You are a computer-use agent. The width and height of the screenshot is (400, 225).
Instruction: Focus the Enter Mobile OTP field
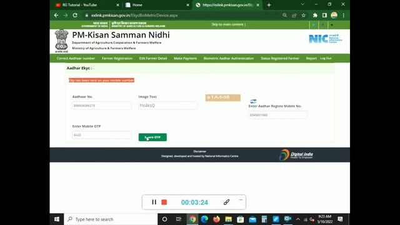point(102,135)
